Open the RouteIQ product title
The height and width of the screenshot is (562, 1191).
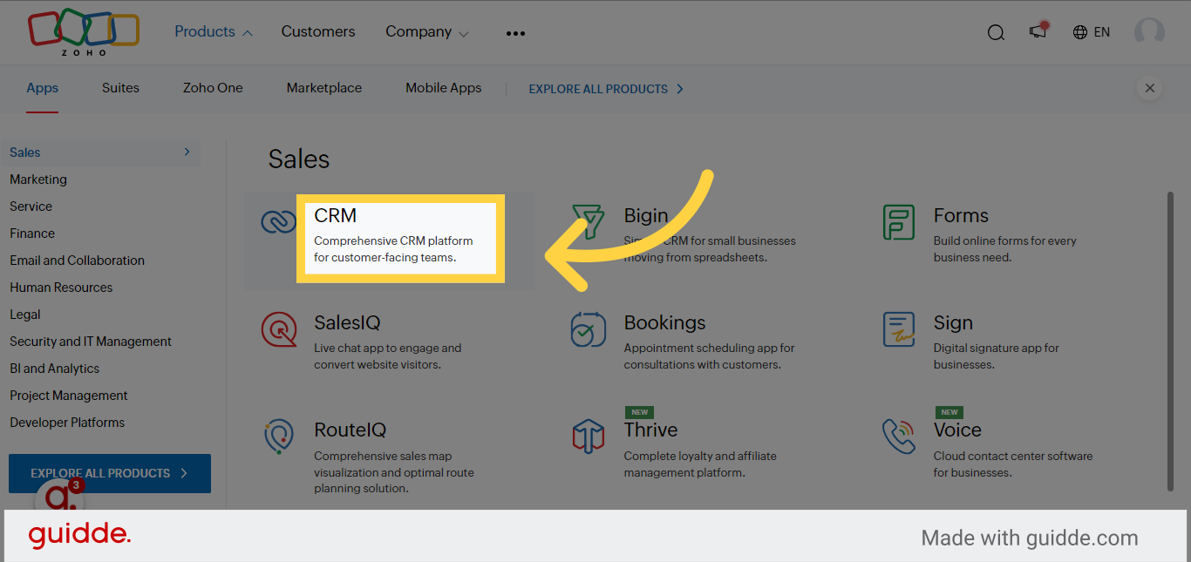pyautogui.click(x=350, y=430)
